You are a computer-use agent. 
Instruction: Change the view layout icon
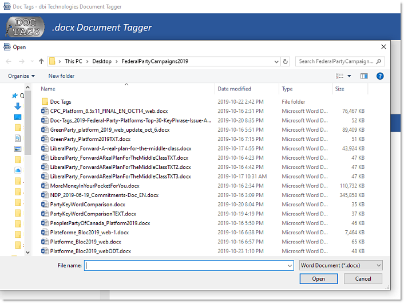(x=339, y=76)
